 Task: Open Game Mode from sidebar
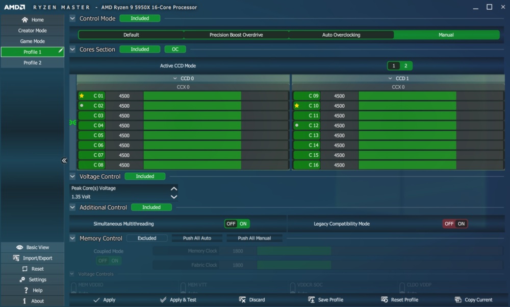(x=33, y=41)
